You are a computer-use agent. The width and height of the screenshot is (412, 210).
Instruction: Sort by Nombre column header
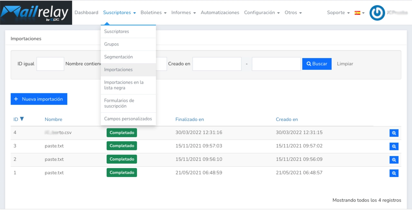[x=53, y=119]
